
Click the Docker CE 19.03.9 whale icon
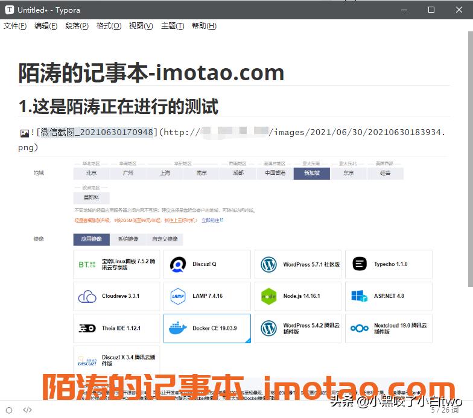click(178, 328)
